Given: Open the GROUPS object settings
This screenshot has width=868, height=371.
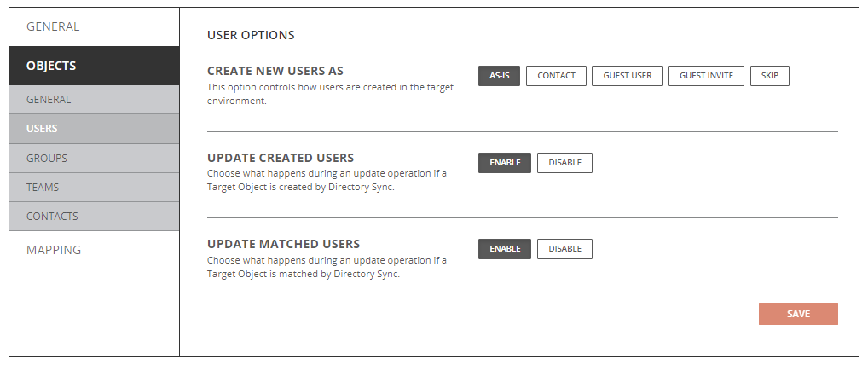Looking at the screenshot, I should 47,158.
